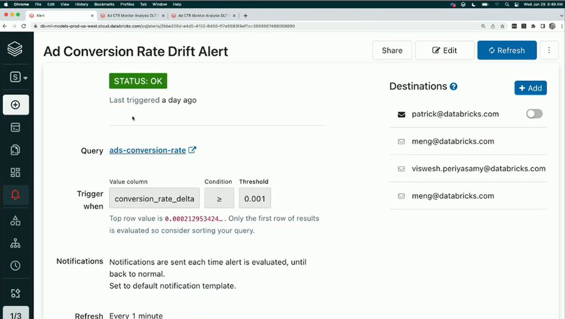Open the Partner Connect sidebar icon
This screenshot has height=319, width=565.
tap(15, 293)
